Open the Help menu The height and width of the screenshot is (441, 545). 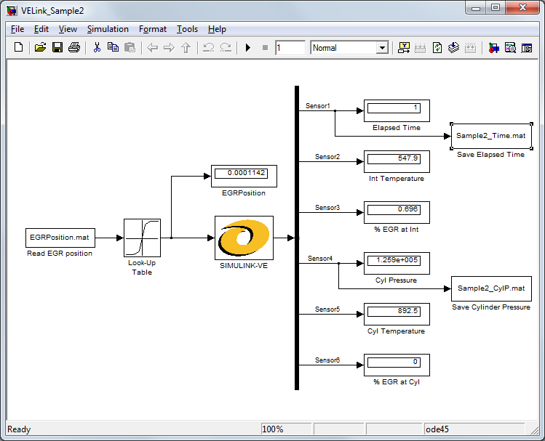[217, 29]
